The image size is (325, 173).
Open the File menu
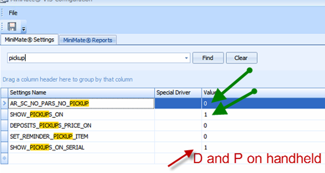coord(13,13)
